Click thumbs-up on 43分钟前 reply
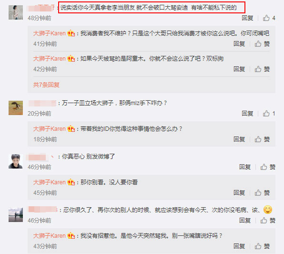This screenshot has height=254, width=284. (x=258, y=246)
